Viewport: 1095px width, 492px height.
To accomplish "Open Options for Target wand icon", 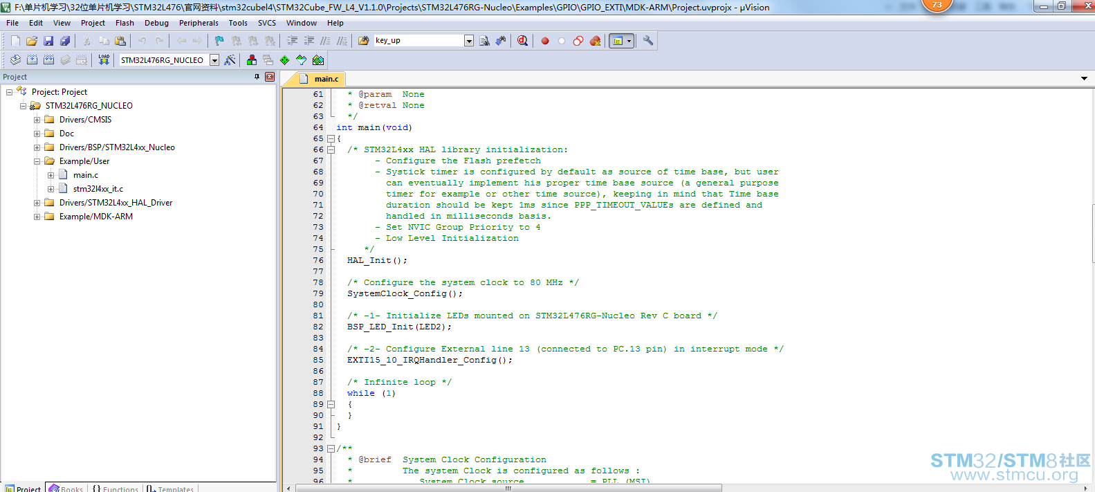I will (x=230, y=60).
